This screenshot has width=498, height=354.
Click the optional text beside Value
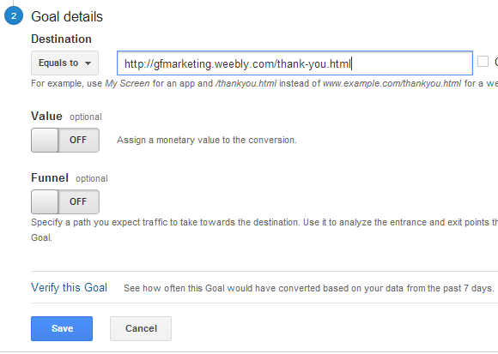tap(86, 117)
